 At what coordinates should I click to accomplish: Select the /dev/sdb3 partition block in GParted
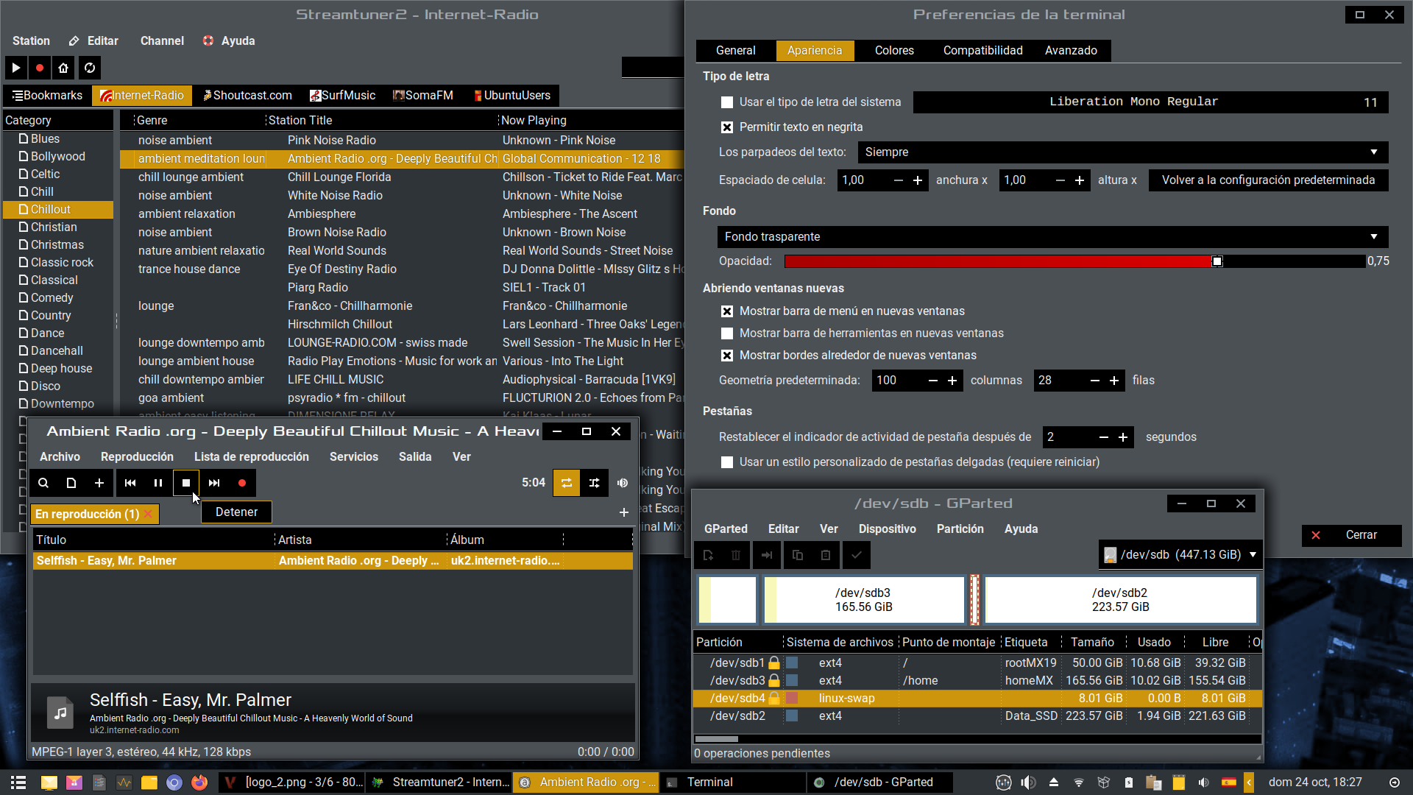(x=864, y=600)
